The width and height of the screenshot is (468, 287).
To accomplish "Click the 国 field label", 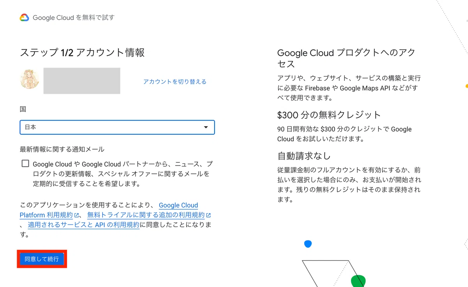I will pyautogui.click(x=23, y=109).
